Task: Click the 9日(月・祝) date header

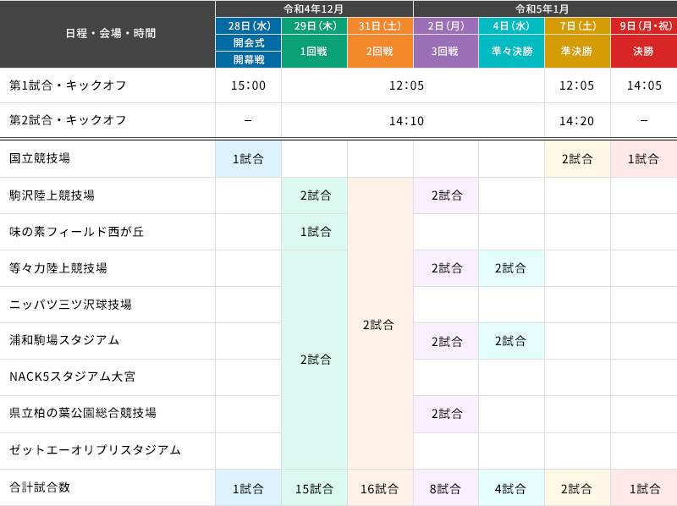Action: 643,25
